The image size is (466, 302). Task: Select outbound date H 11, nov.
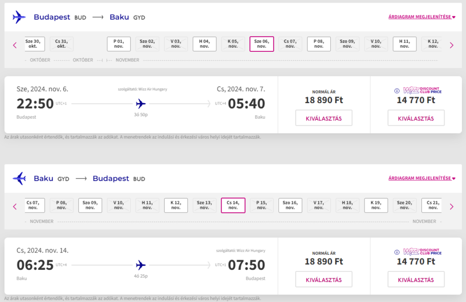(405, 44)
